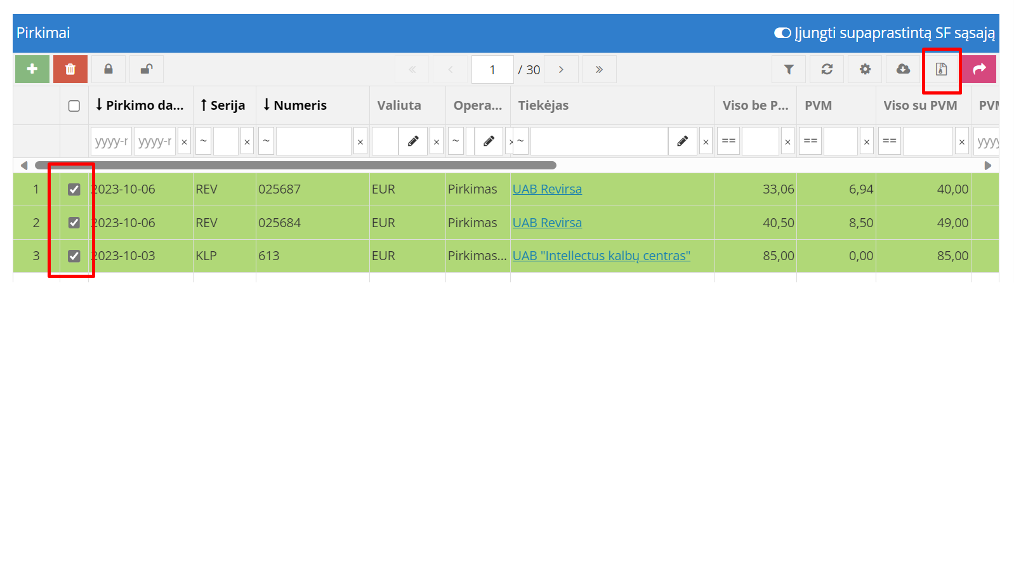The height and width of the screenshot is (571, 1014).
Task: Open the Serija filter operator selector
Action: [x=204, y=141]
